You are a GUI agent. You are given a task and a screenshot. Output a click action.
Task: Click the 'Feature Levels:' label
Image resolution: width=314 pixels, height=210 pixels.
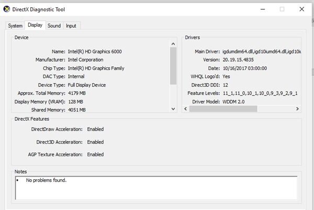click(x=204, y=94)
